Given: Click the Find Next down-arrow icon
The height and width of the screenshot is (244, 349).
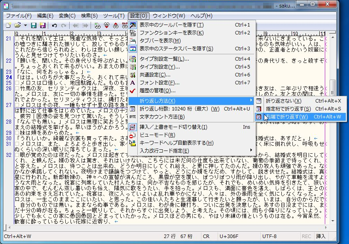Looking at the screenshot, I should coord(106,26).
